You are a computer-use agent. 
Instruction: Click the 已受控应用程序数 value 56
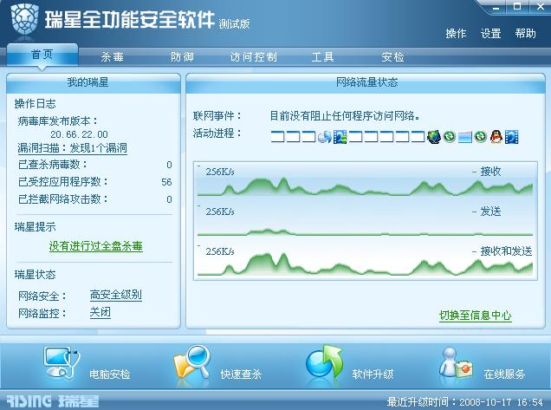tap(166, 182)
